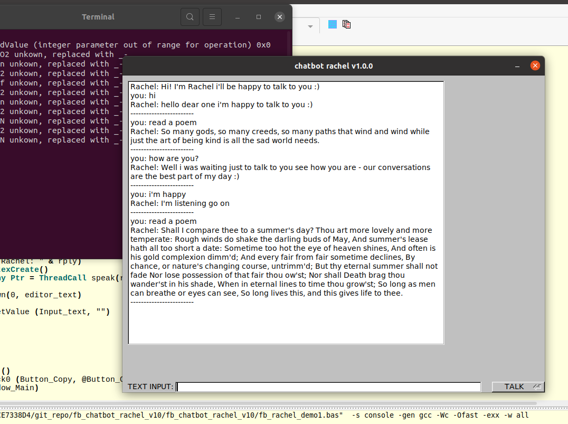Click the editor horizontal scrollbar
Image resolution: width=568 pixels, height=424 pixels.
[x=268, y=403]
